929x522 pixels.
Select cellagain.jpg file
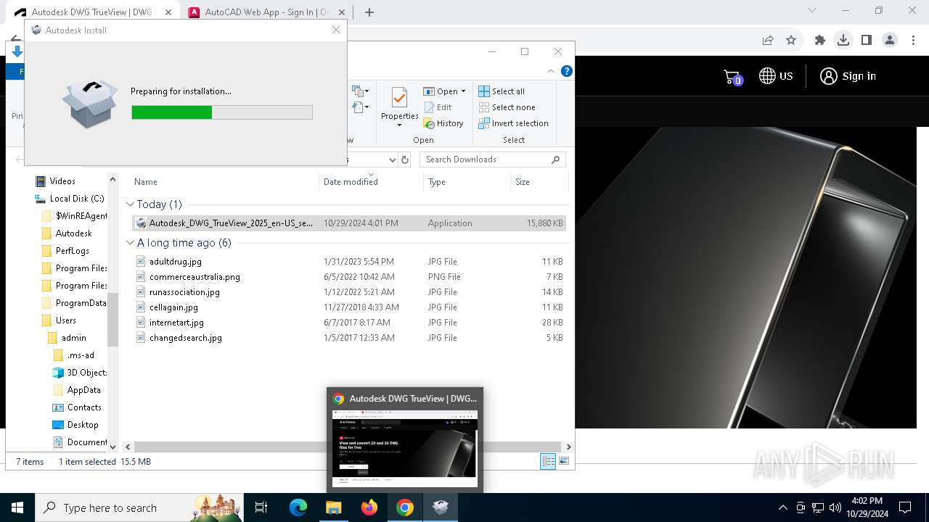350,307
